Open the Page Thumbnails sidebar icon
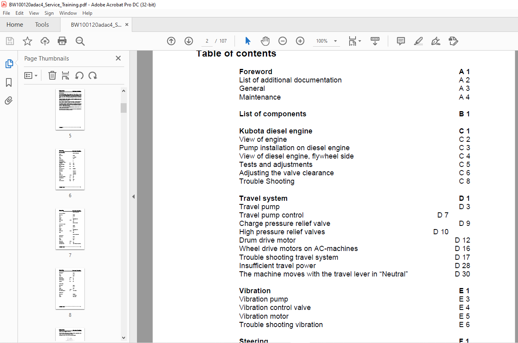Viewport: 518px width, 343px height. pyautogui.click(x=9, y=64)
